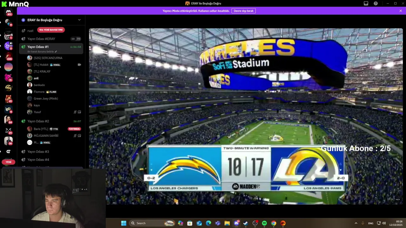Screen dimensions: 406x228
Task: Open OBS Studio from taskbar
Action: pos(255,223)
